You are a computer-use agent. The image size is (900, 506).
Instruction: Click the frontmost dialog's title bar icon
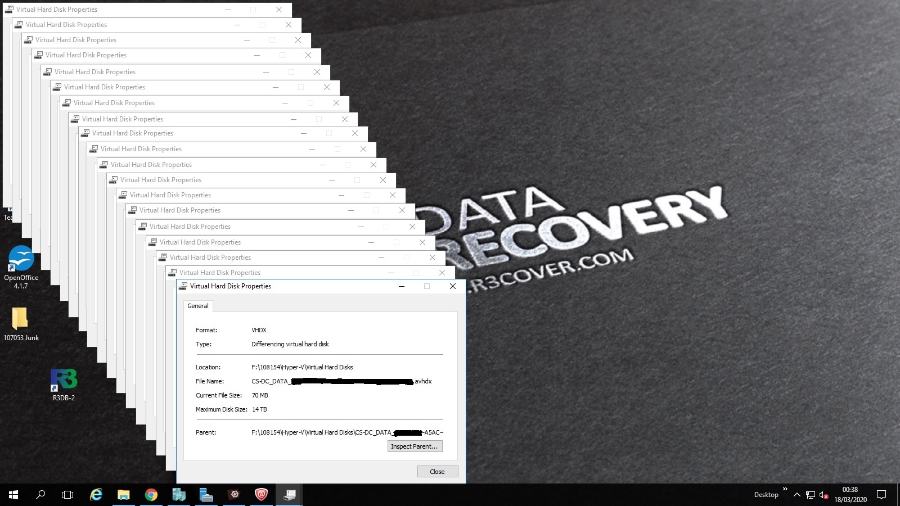pyautogui.click(x=183, y=286)
